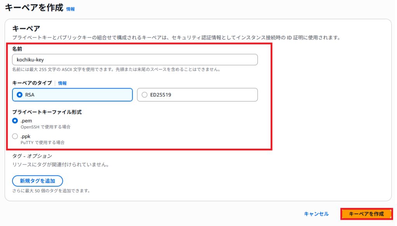Viewport: 397px width, 226px height.
Task: Click the 名前 field containing kochiku-key
Action: tap(135, 59)
